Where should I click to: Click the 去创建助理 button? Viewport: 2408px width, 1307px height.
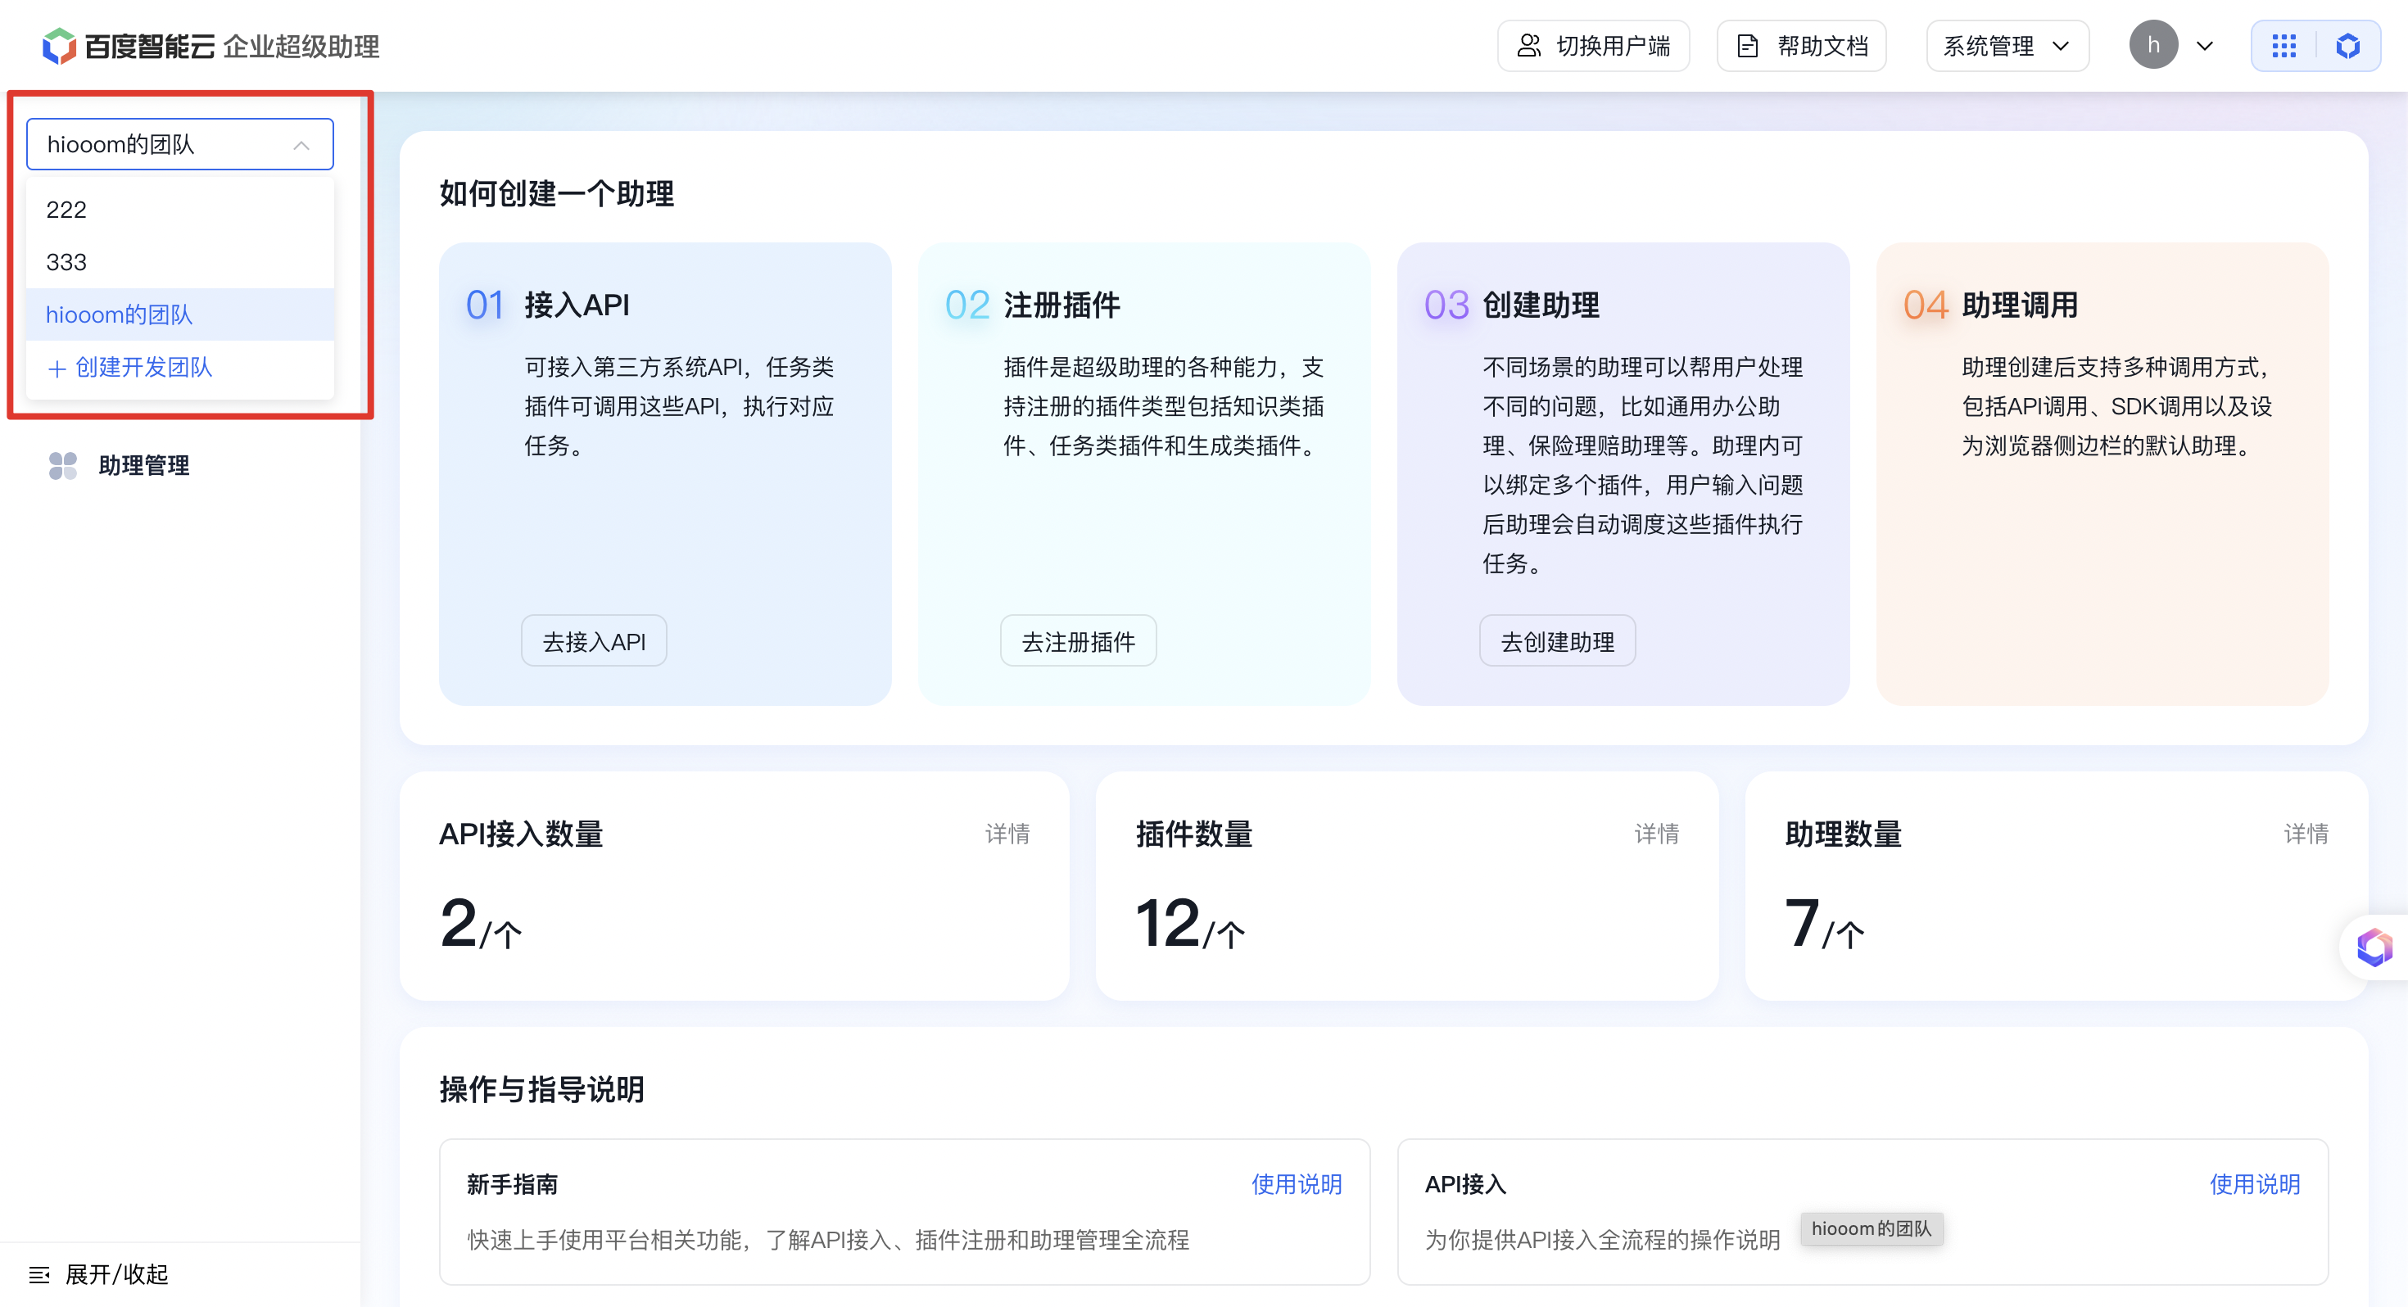tap(1557, 641)
